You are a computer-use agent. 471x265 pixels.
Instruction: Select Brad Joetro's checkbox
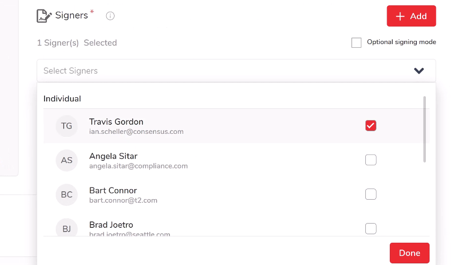pos(371,228)
